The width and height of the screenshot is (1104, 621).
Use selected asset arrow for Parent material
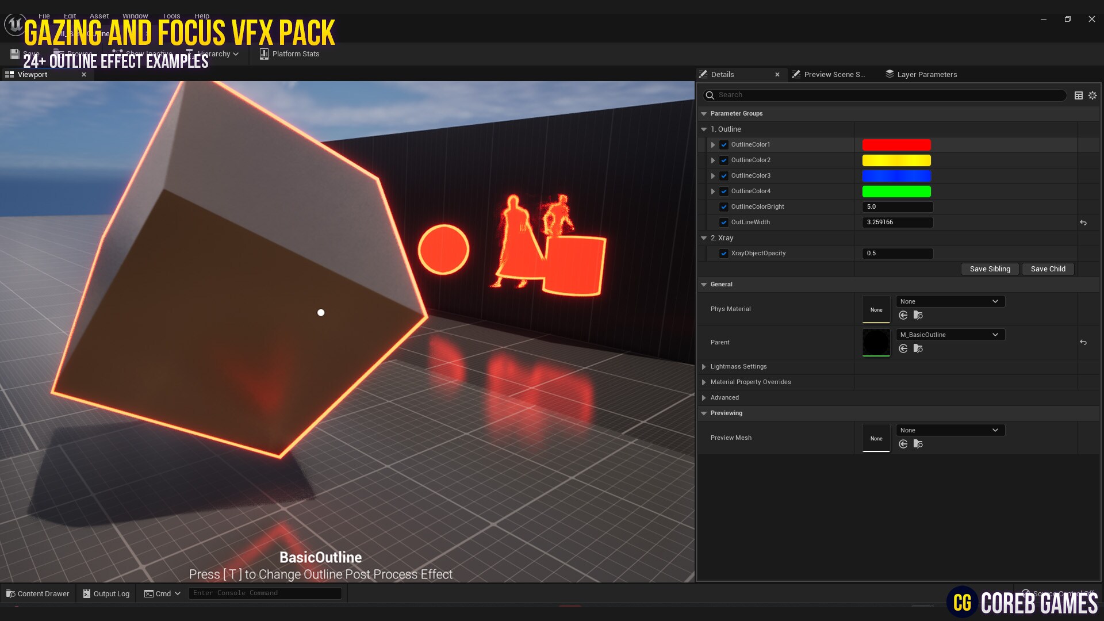(903, 348)
